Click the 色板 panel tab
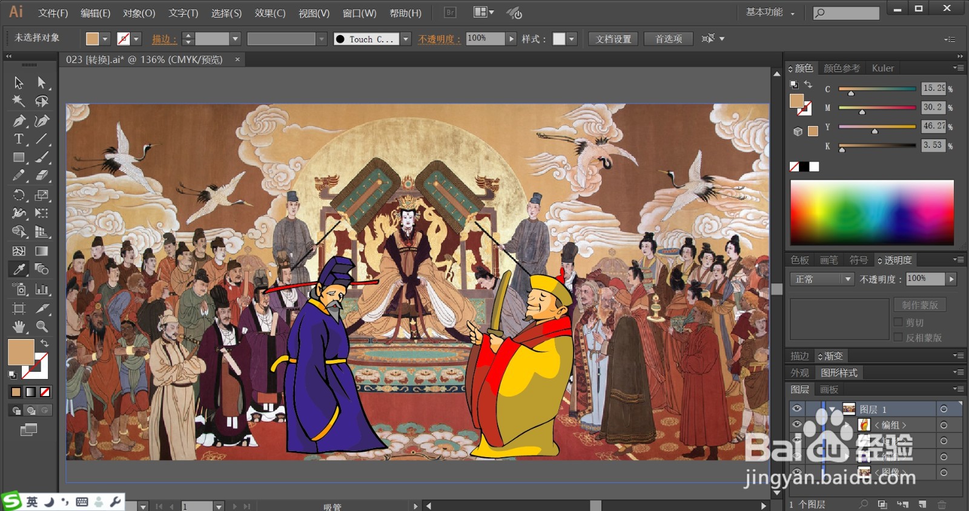This screenshot has height=511, width=969. [799, 260]
